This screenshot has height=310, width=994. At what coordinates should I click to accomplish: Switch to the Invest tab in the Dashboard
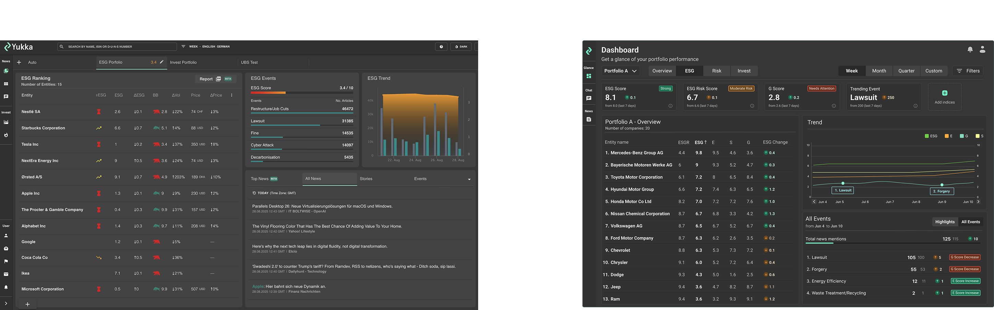pyautogui.click(x=744, y=71)
